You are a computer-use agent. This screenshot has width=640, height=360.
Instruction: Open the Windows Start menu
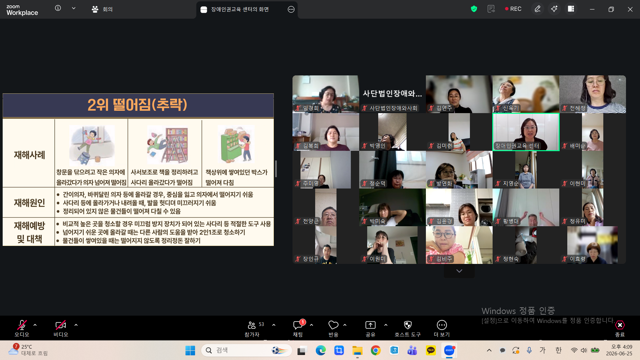(x=190, y=350)
